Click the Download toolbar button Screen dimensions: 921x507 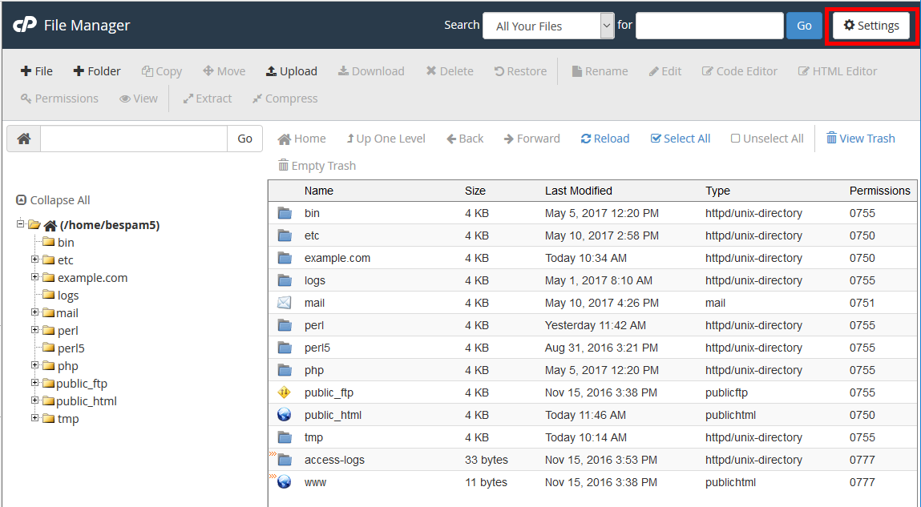[371, 71]
